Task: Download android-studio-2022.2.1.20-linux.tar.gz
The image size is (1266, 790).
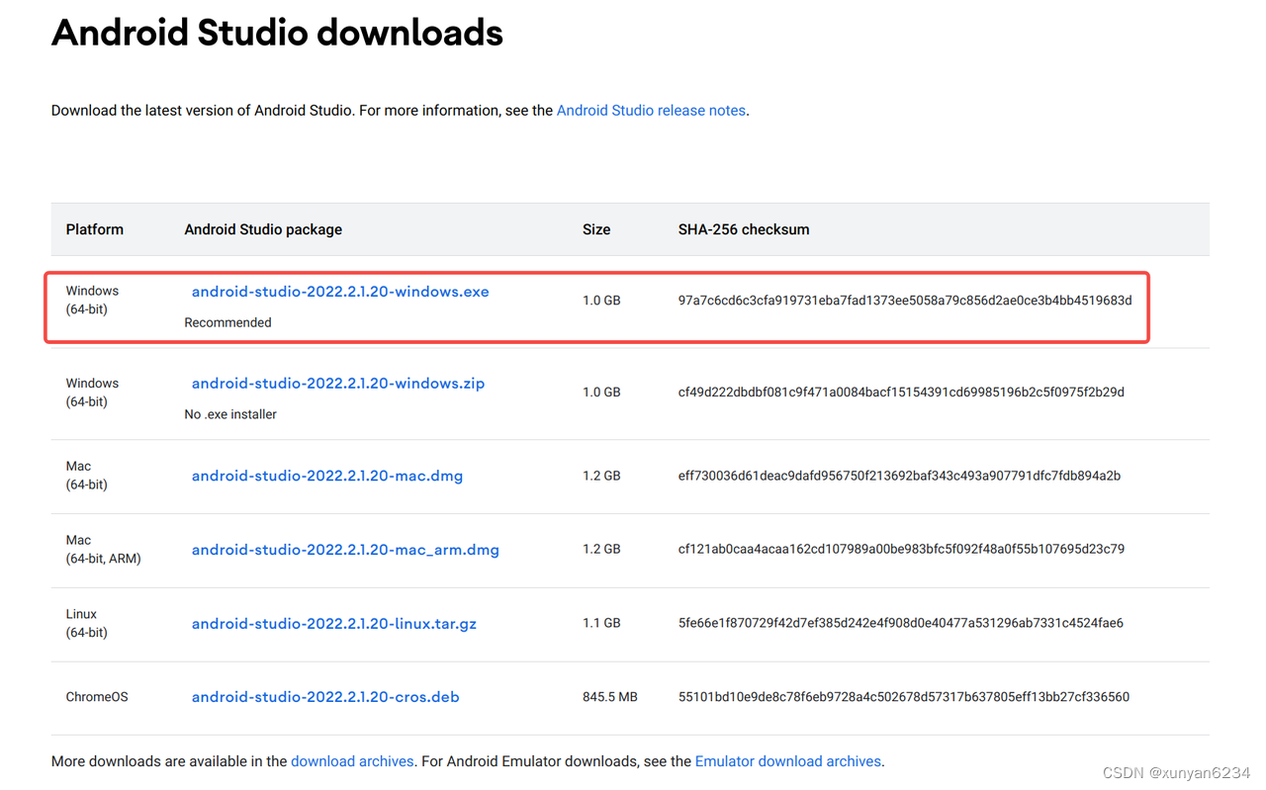Action: [334, 624]
